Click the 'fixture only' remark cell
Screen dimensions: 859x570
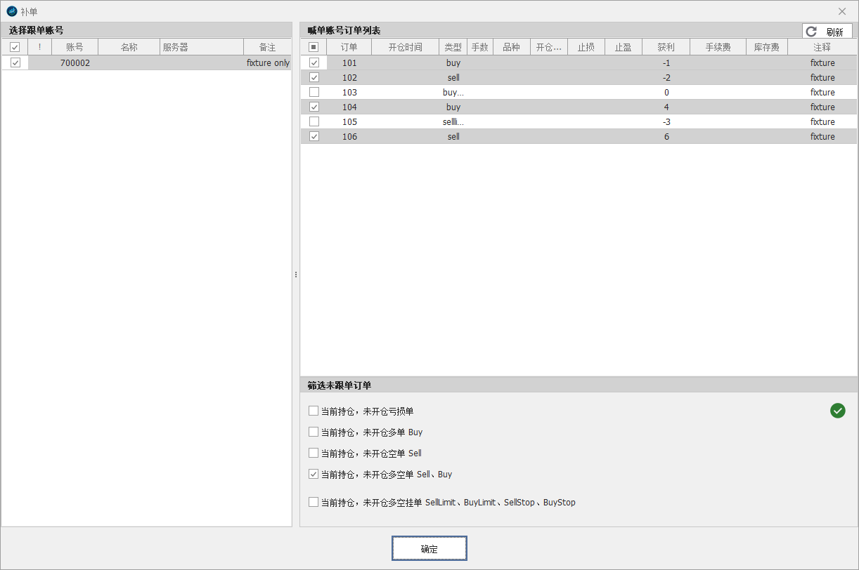coord(268,62)
